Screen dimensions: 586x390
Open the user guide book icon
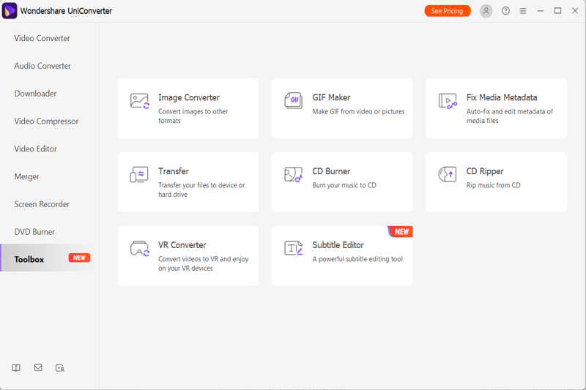click(16, 368)
